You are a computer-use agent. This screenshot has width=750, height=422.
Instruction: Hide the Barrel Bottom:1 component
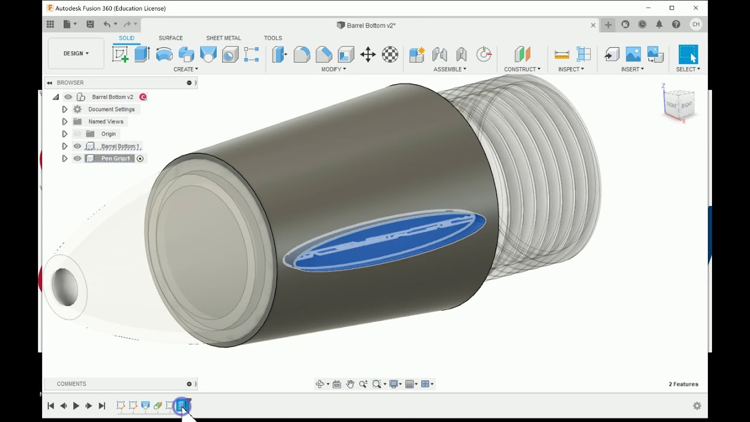pyautogui.click(x=77, y=146)
